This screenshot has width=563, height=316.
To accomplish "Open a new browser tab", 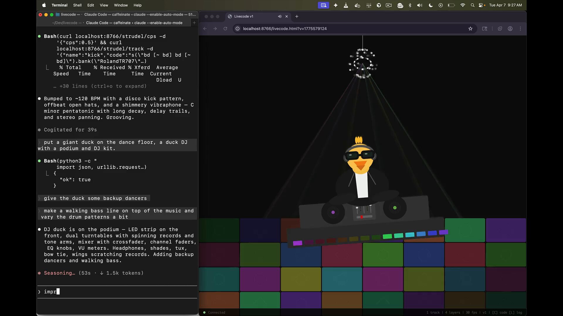I will pyautogui.click(x=297, y=16).
